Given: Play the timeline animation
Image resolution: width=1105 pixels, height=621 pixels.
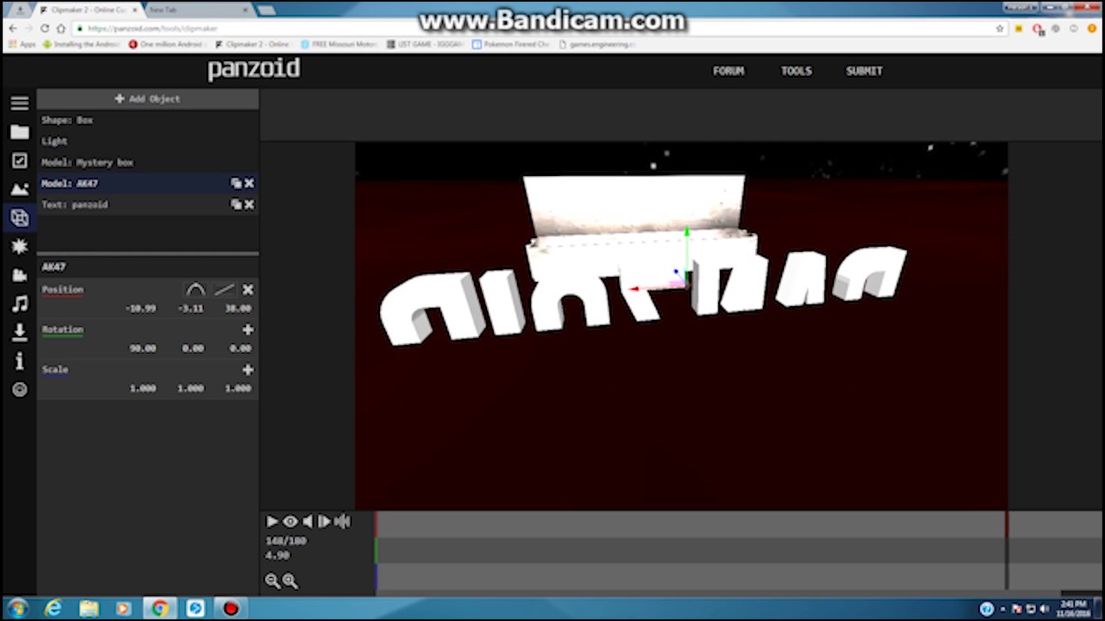Looking at the screenshot, I should pos(272,521).
